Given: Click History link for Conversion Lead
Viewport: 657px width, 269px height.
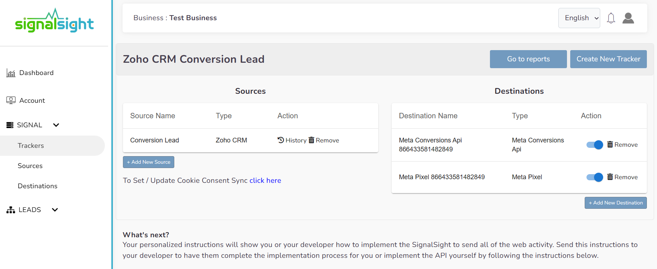Looking at the screenshot, I should tap(296, 140).
